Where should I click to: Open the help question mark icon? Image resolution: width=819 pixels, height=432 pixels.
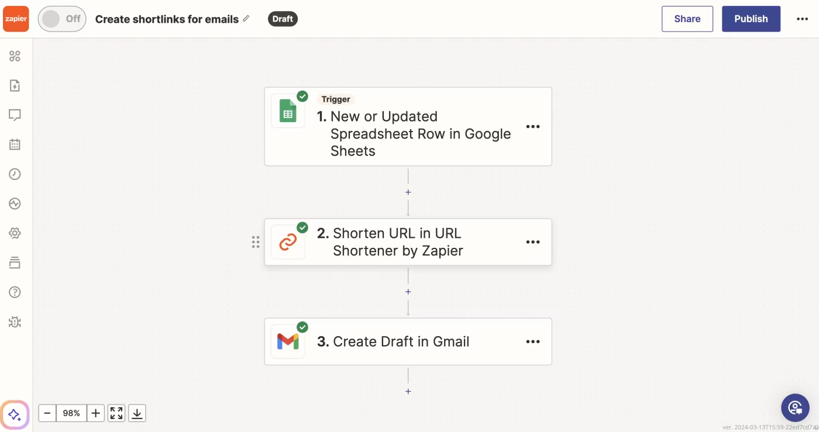[15, 292]
